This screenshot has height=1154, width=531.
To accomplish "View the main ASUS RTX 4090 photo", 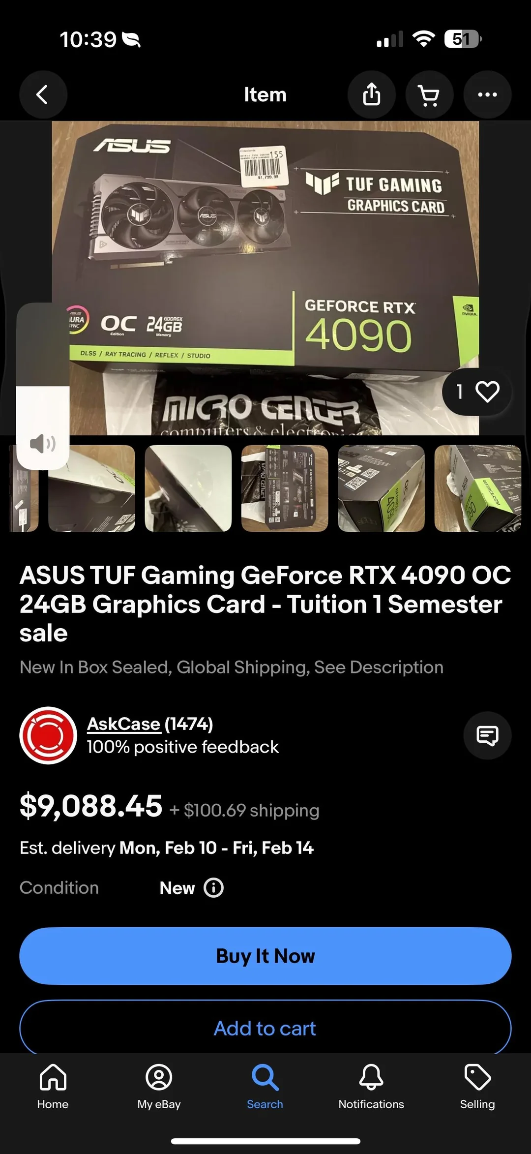I will pos(265,278).
